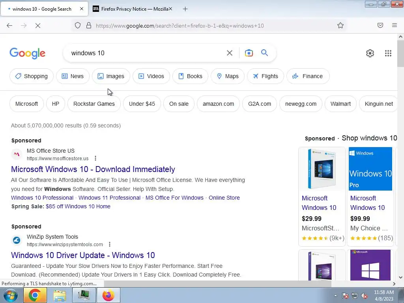Refine search with Walmart chip

point(340,104)
